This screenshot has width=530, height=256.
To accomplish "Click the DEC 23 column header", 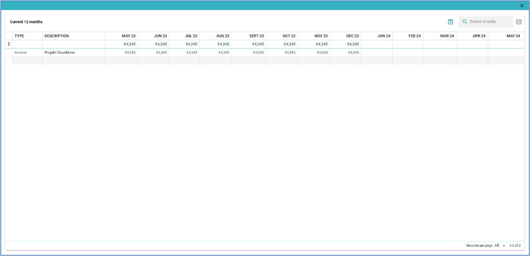I will (352, 36).
